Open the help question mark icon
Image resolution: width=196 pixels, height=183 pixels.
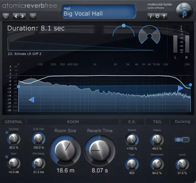pyautogui.click(x=164, y=16)
